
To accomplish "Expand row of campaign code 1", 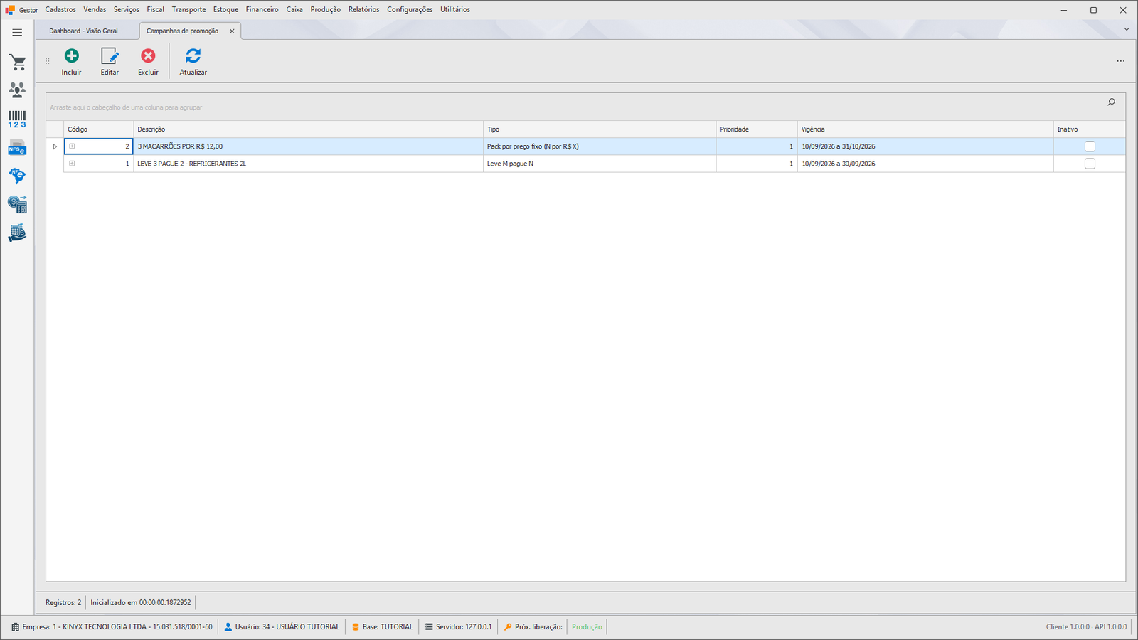I will click(x=72, y=164).
